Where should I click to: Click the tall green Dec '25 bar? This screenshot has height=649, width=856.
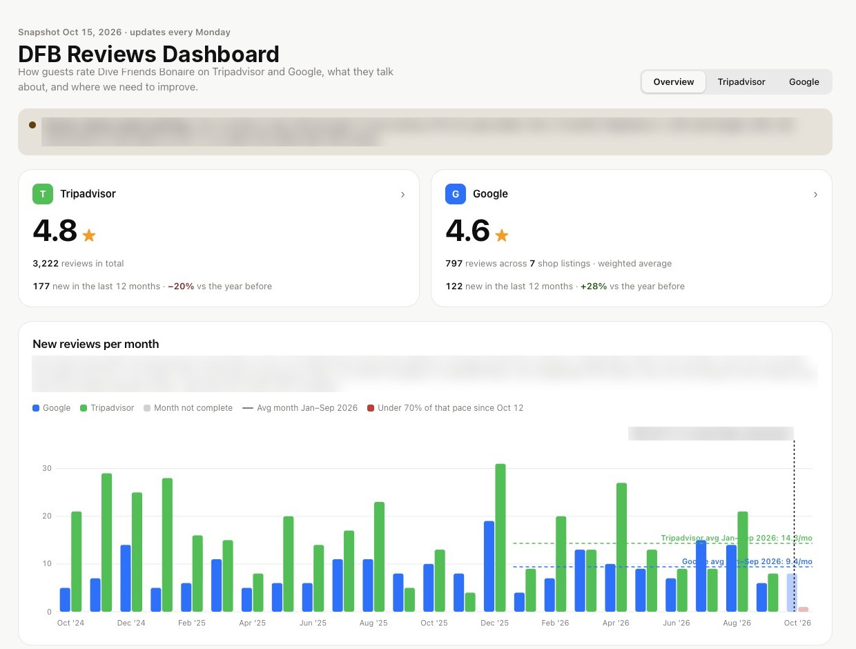500,538
